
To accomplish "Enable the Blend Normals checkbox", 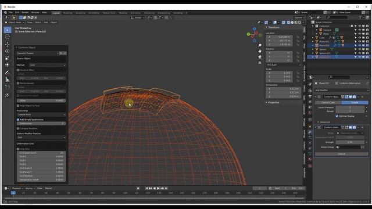I will tap(18, 83).
